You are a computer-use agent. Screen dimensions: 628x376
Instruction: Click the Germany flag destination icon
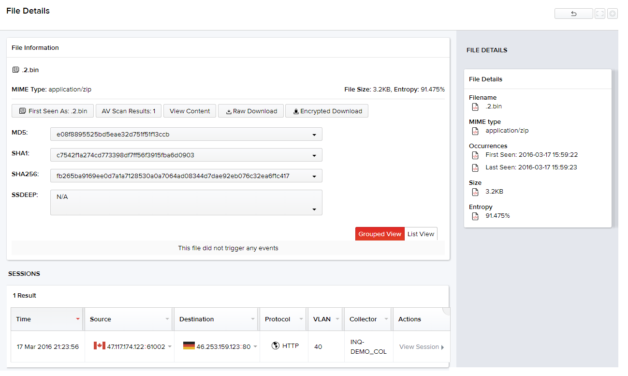point(189,346)
